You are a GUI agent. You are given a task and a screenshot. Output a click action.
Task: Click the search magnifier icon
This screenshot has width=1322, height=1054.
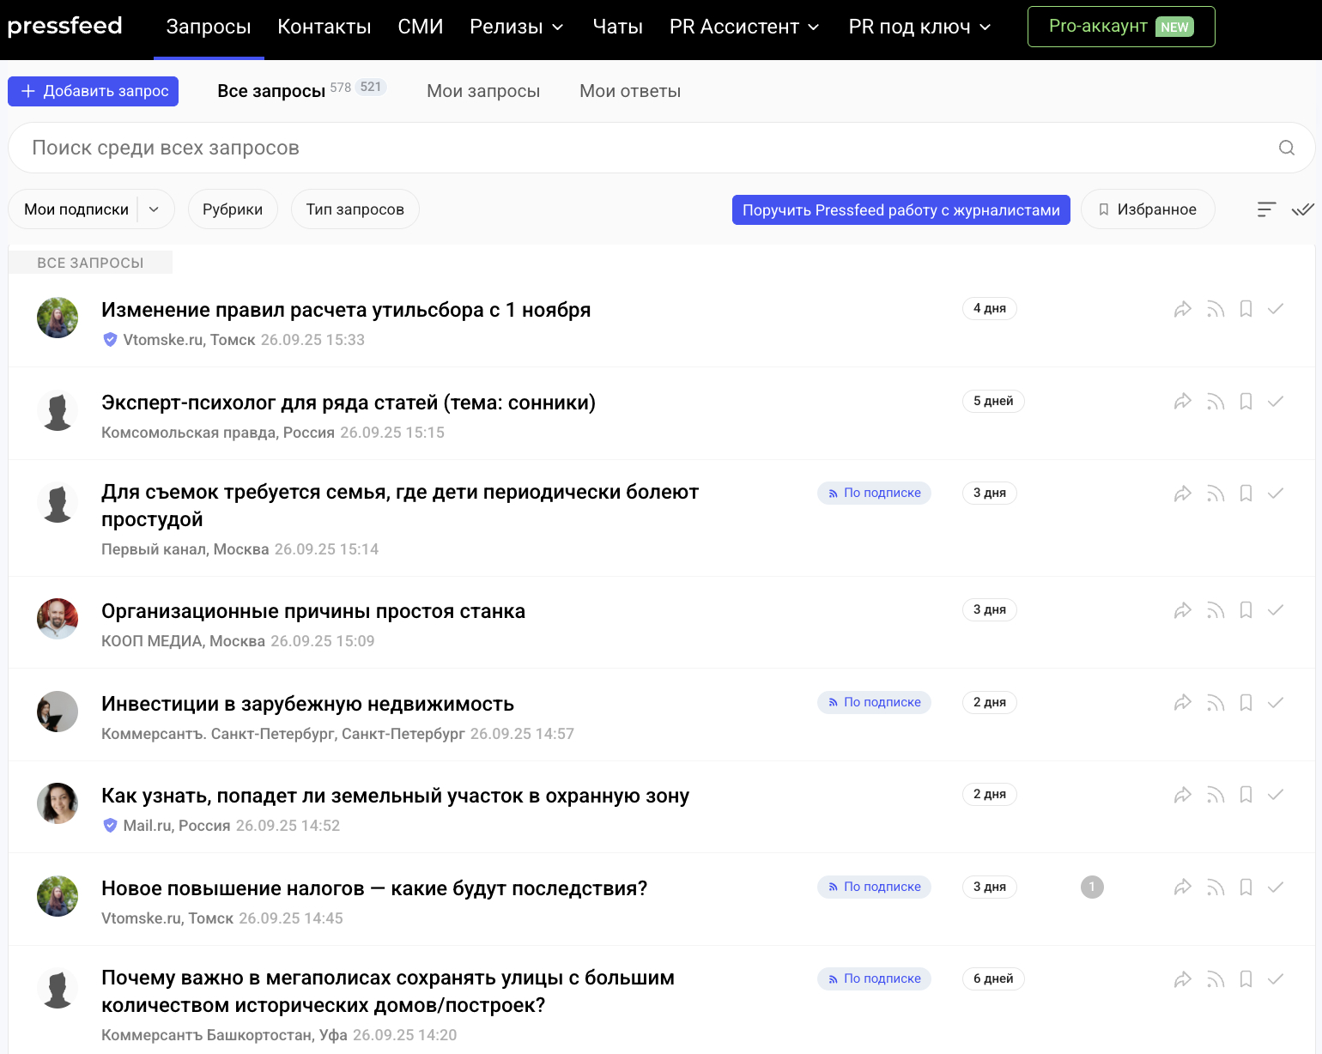pos(1286,148)
